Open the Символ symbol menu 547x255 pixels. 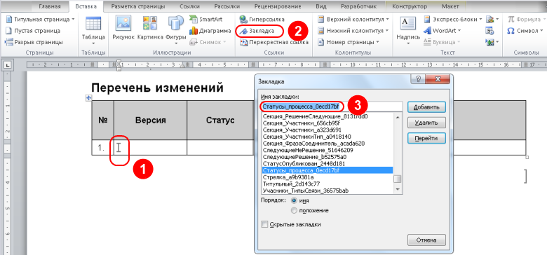click(x=525, y=31)
